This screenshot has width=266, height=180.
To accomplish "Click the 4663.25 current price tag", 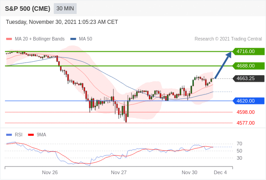I will [x=248, y=78].
